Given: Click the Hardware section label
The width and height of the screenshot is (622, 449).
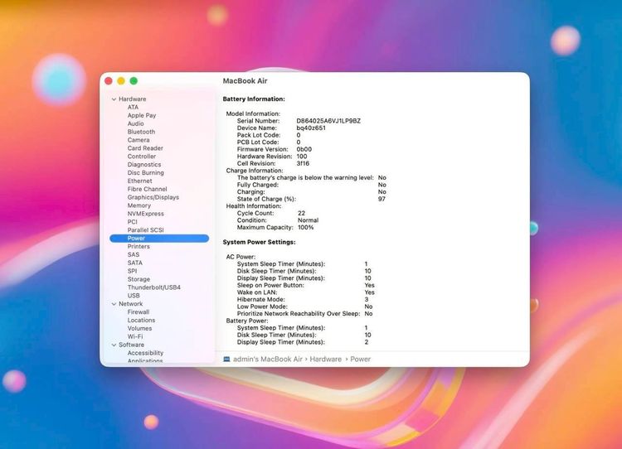Looking at the screenshot, I should pyautogui.click(x=133, y=99).
